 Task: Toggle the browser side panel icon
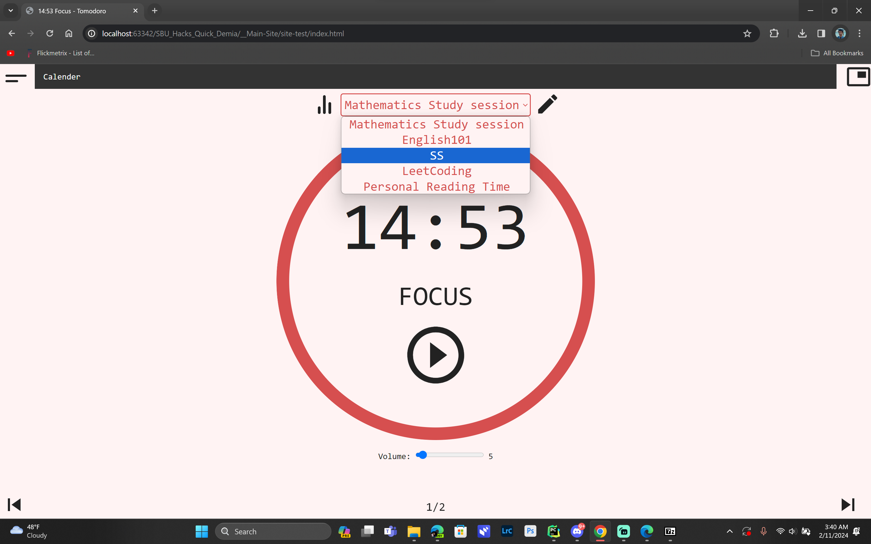click(821, 34)
